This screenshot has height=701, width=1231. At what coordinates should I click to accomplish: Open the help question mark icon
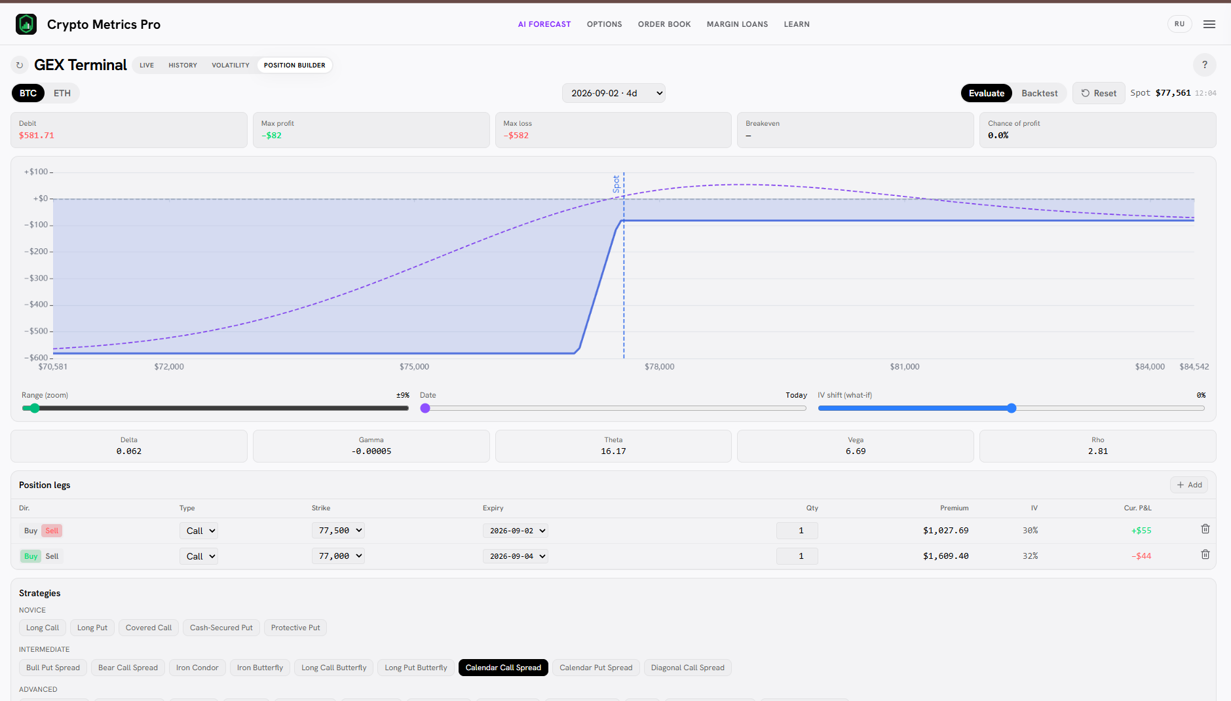1204,65
